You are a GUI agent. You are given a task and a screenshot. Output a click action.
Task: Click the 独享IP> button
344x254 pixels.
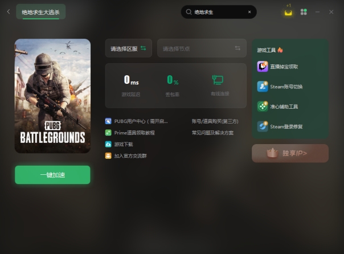tap(290, 153)
